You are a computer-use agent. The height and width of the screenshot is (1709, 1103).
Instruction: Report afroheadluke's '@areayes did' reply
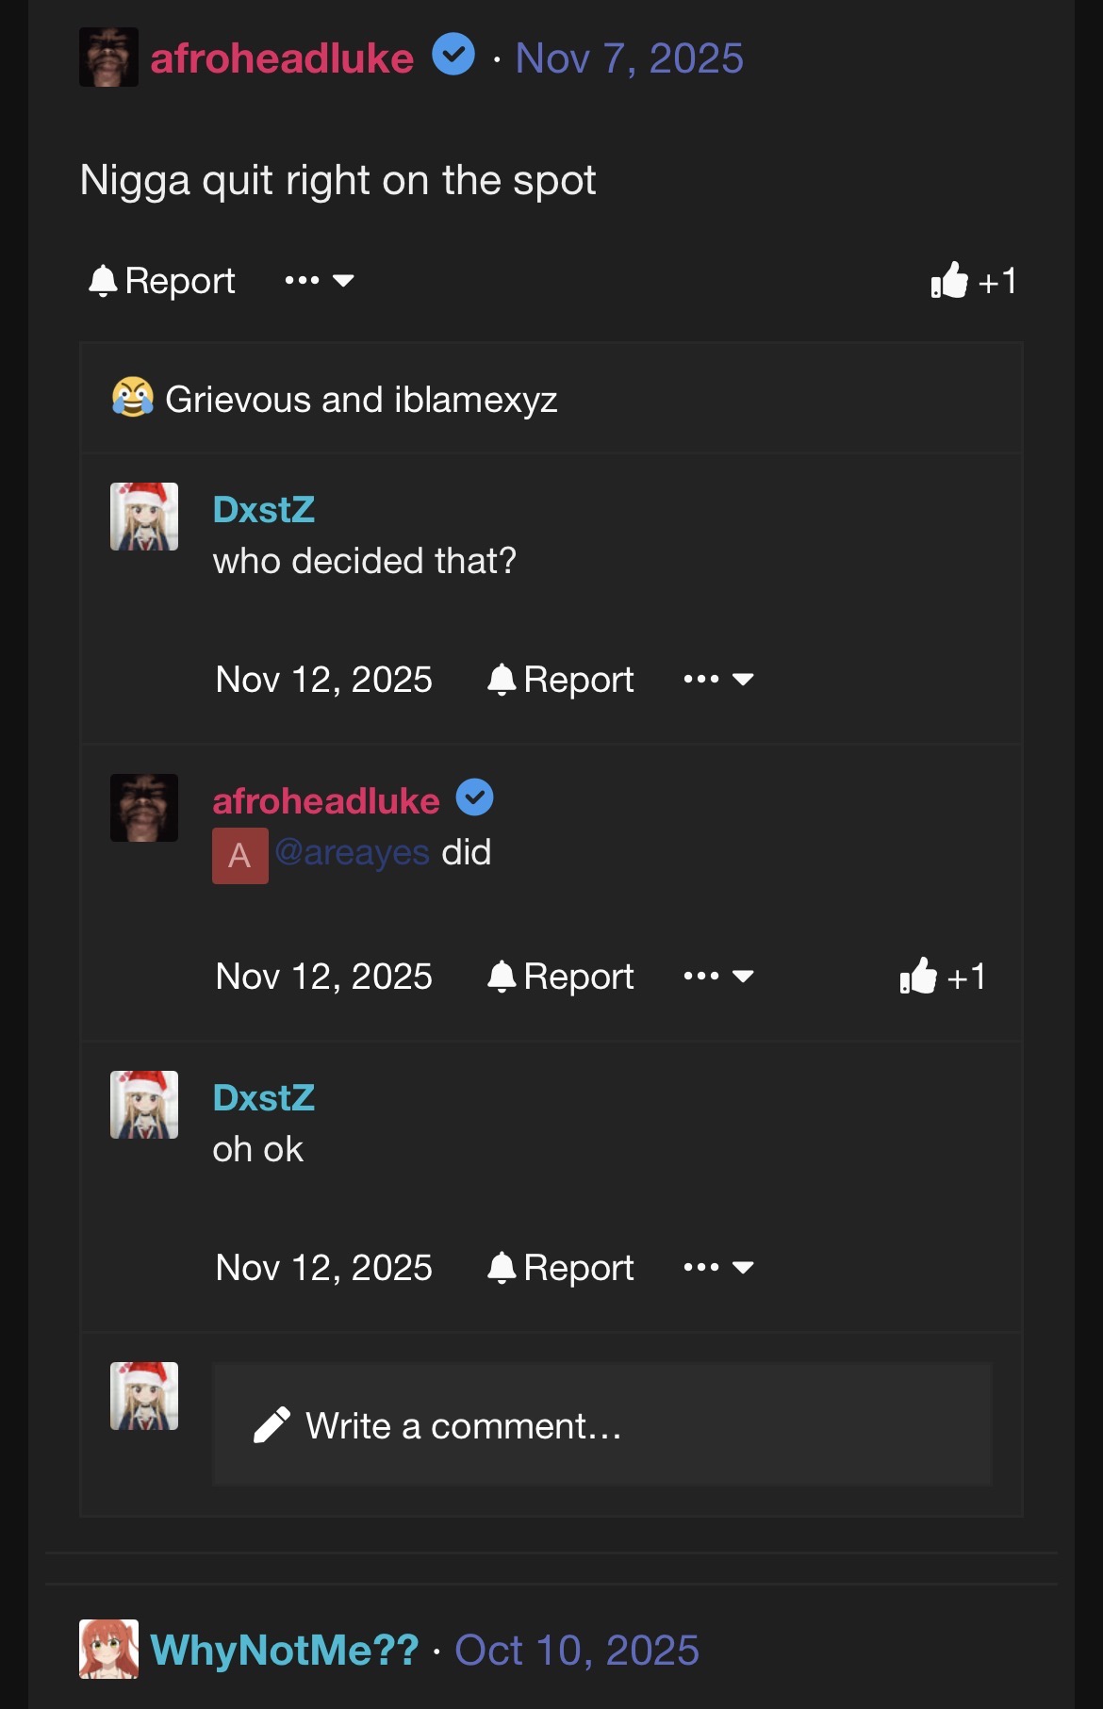click(561, 976)
